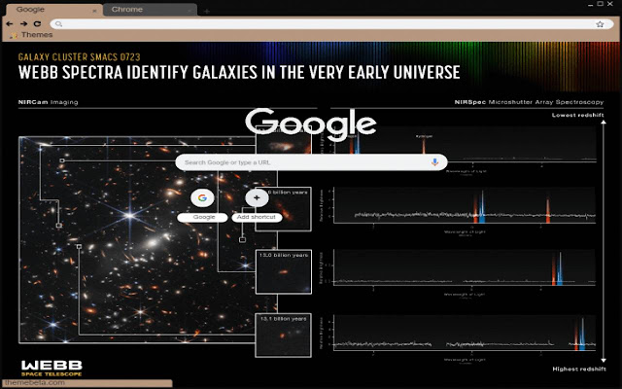Click the Google shortcut label
The height and width of the screenshot is (389, 622).
click(x=203, y=217)
